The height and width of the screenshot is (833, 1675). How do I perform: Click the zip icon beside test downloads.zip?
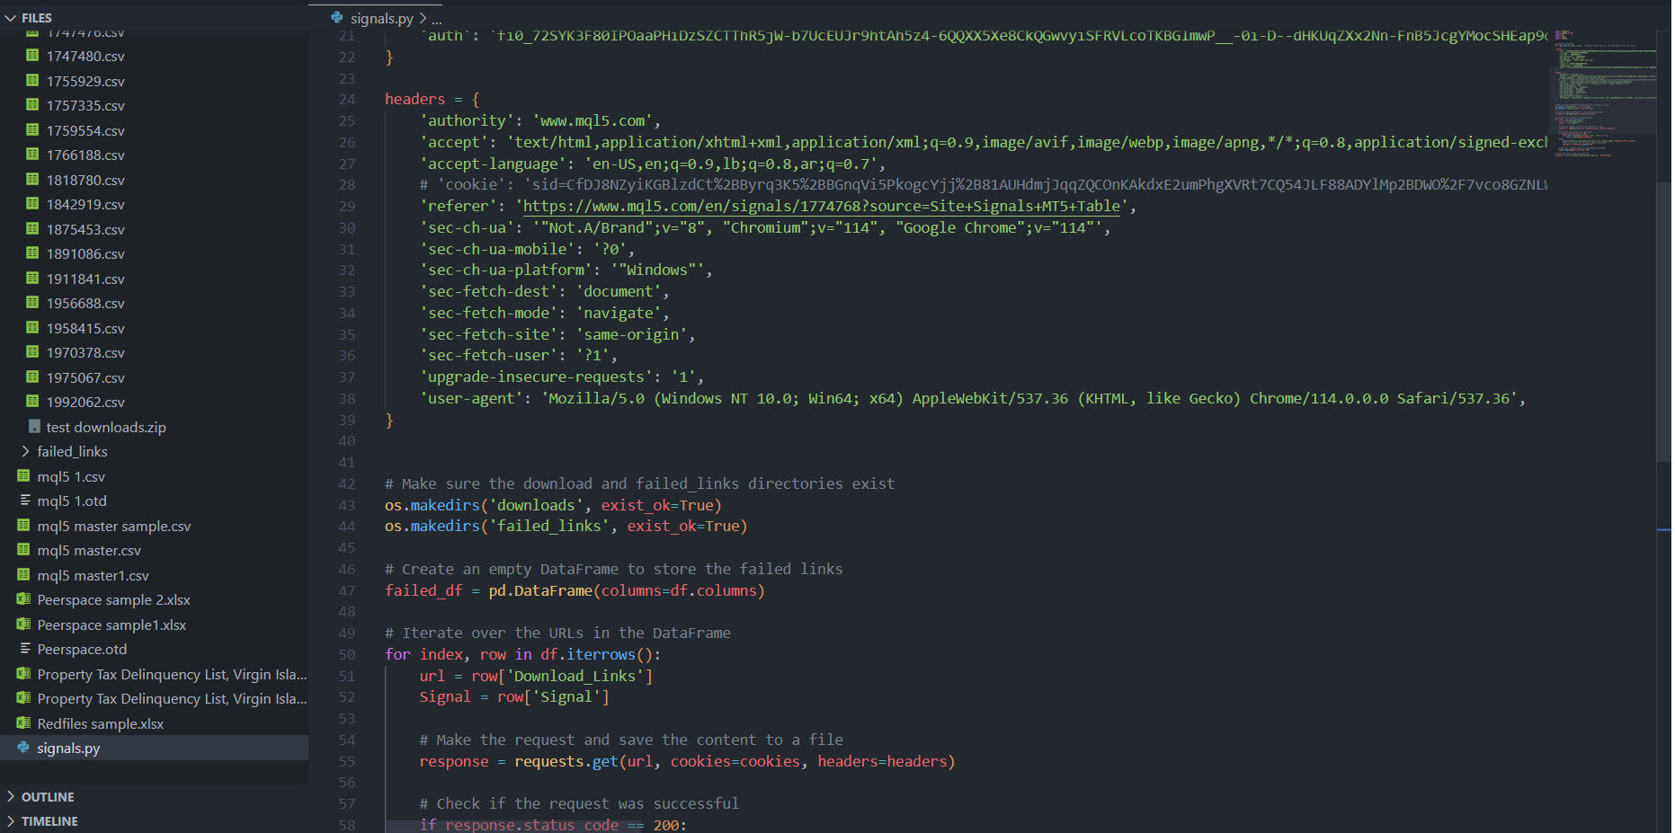34,426
